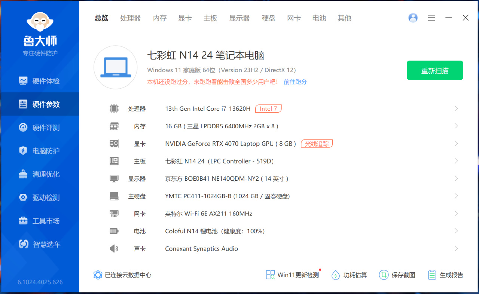This screenshot has width=479, height=294.
Task: Expand the 内存 row chevron
Action: point(456,126)
